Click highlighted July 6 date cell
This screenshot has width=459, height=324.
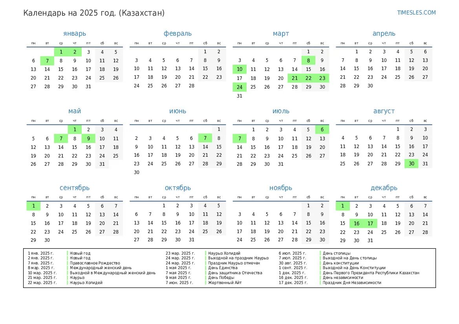(322, 130)
